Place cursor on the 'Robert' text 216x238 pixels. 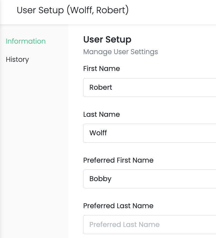[x=101, y=88]
